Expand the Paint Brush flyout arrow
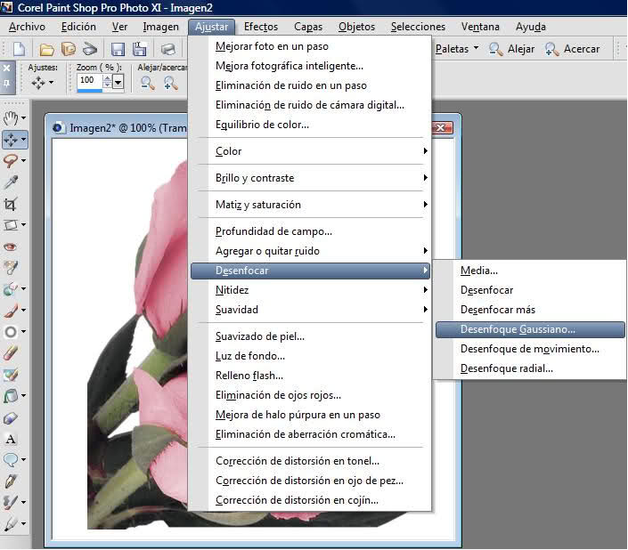 tap(24, 311)
